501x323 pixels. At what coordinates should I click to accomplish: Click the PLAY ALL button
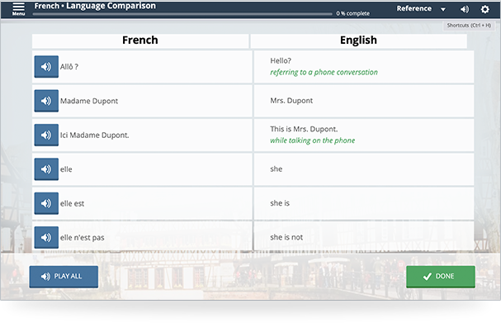click(64, 277)
